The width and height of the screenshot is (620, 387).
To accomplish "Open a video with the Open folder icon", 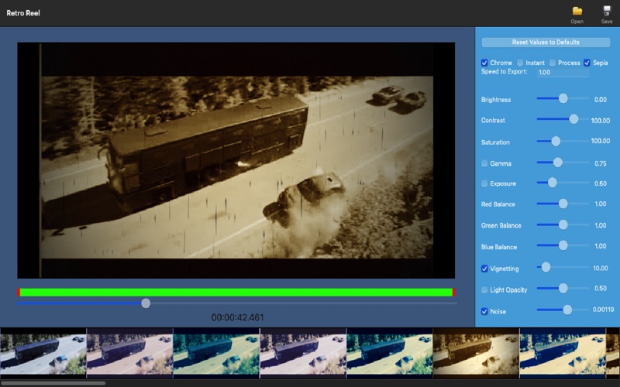I will (x=577, y=11).
